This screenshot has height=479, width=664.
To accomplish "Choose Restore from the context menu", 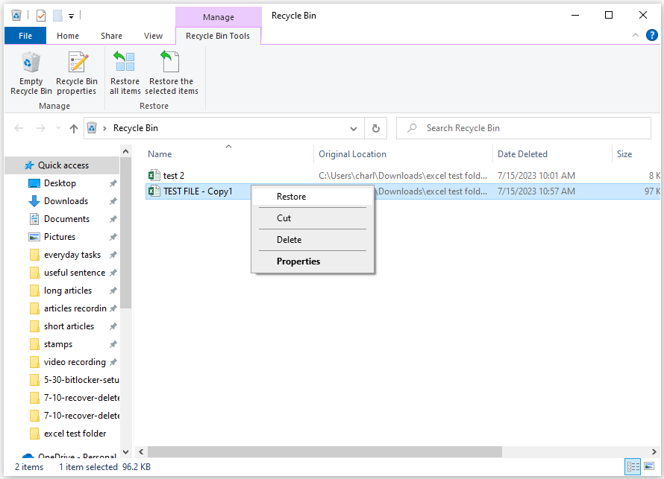I will [x=313, y=197].
